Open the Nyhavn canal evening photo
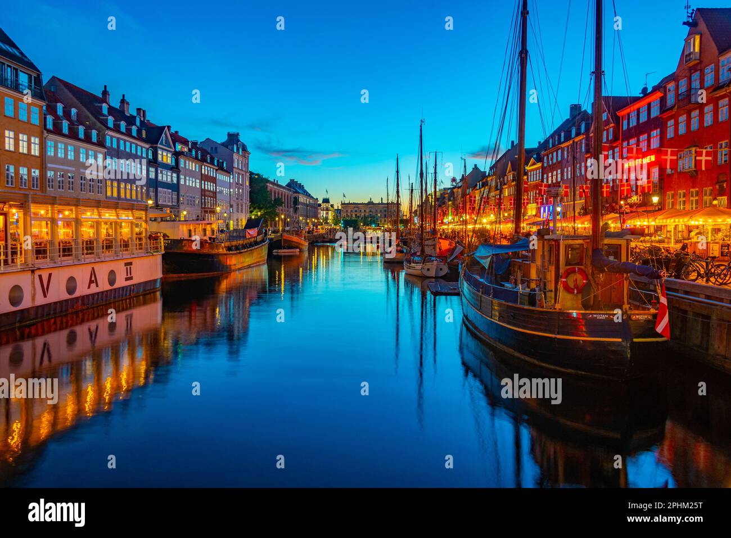Screen dimensions: 731x538 365,243
